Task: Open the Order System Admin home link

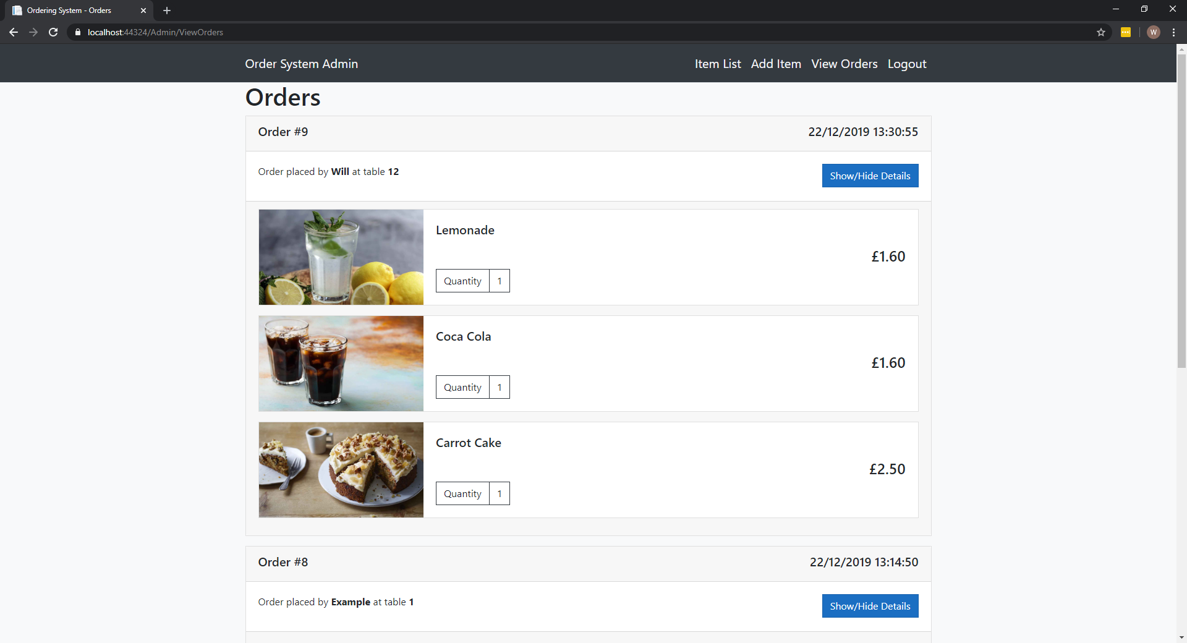Action: [x=302, y=64]
